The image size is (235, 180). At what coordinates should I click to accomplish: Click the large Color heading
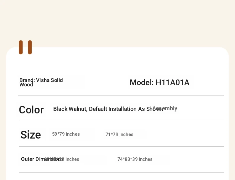pyautogui.click(x=31, y=110)
